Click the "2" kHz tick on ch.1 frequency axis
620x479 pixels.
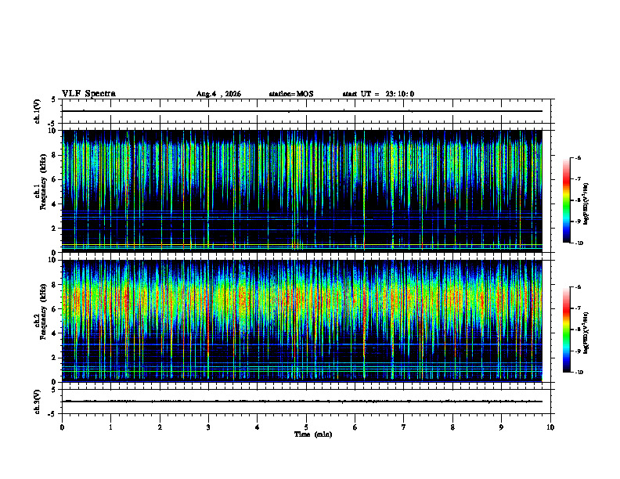point(55,229)
